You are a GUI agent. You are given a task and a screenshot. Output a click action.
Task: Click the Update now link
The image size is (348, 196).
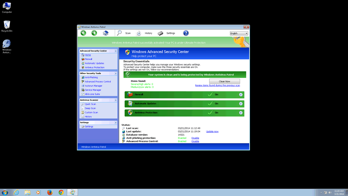212,132
